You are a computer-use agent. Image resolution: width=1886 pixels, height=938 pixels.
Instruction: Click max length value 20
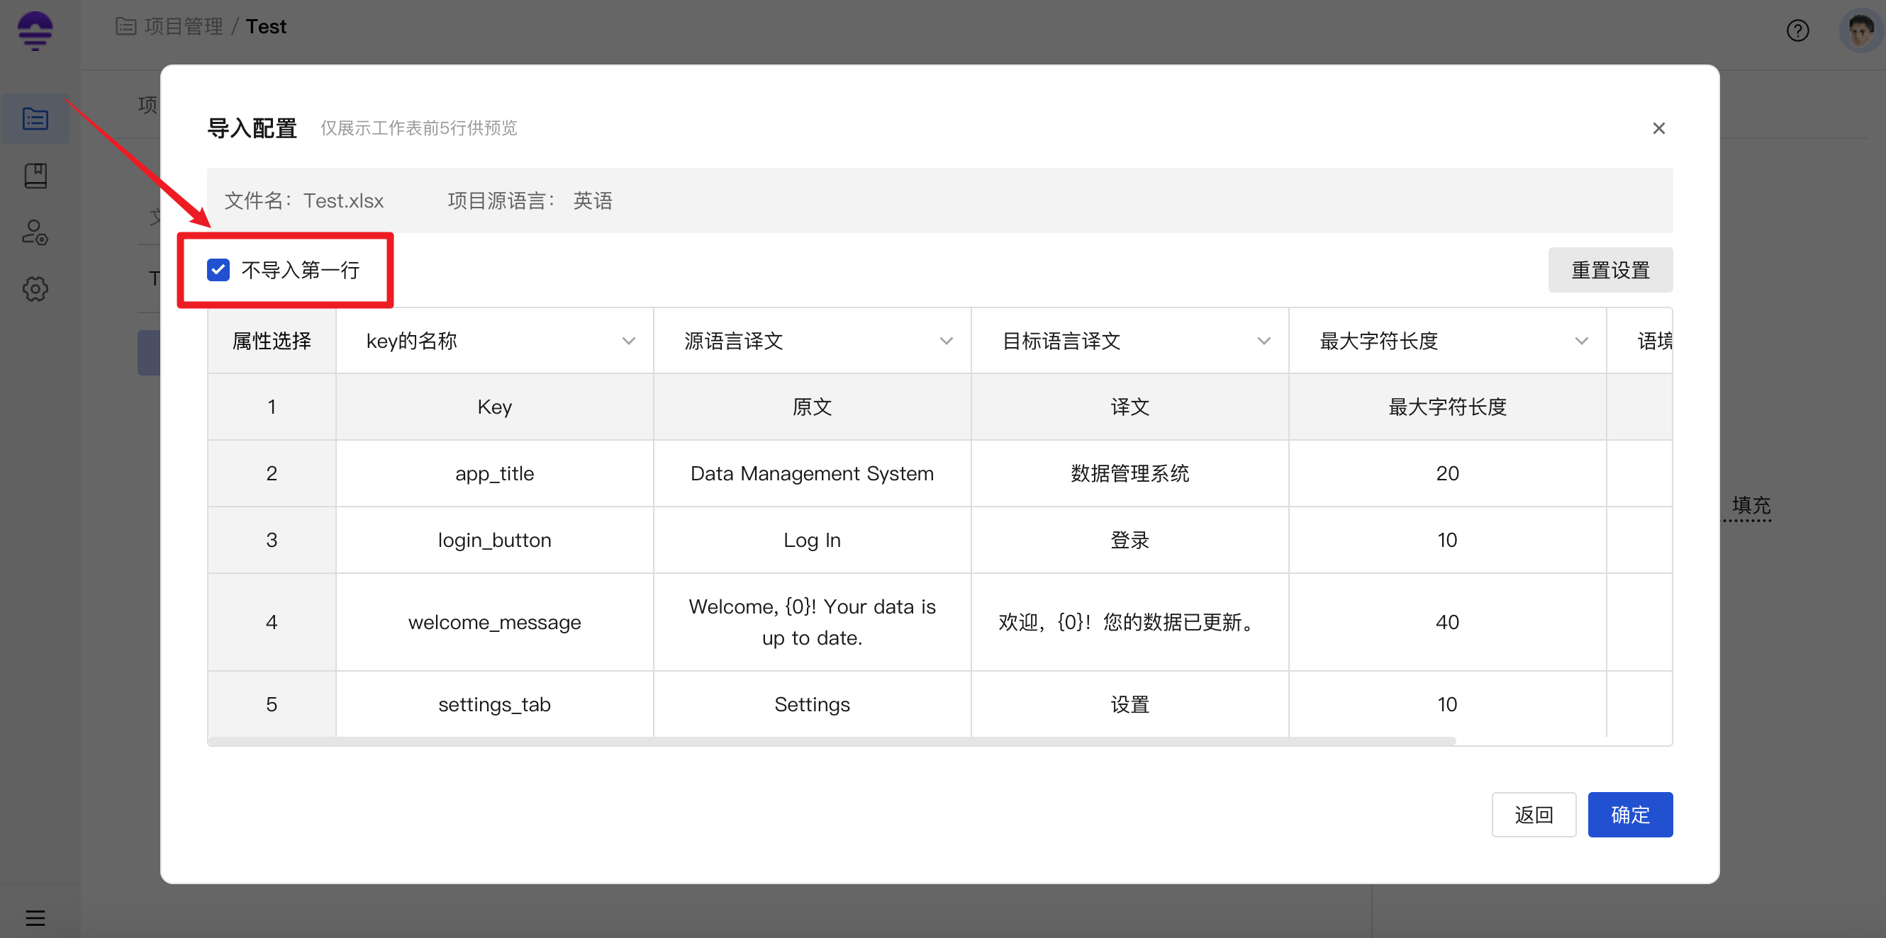pyautogui.click(x=1448, y=473)
